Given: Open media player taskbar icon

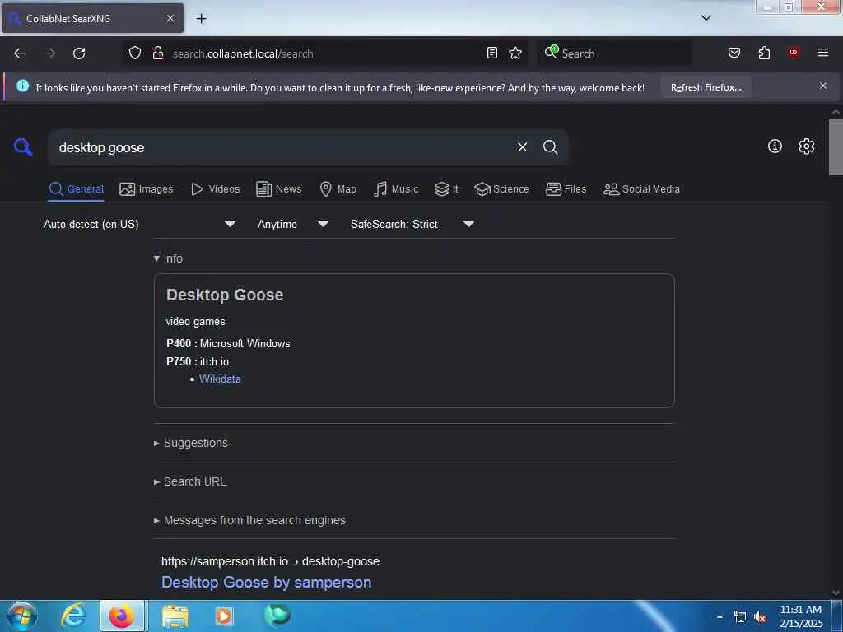Looking at the screenshot, I should pyautogui.click(x=224, y=616).
